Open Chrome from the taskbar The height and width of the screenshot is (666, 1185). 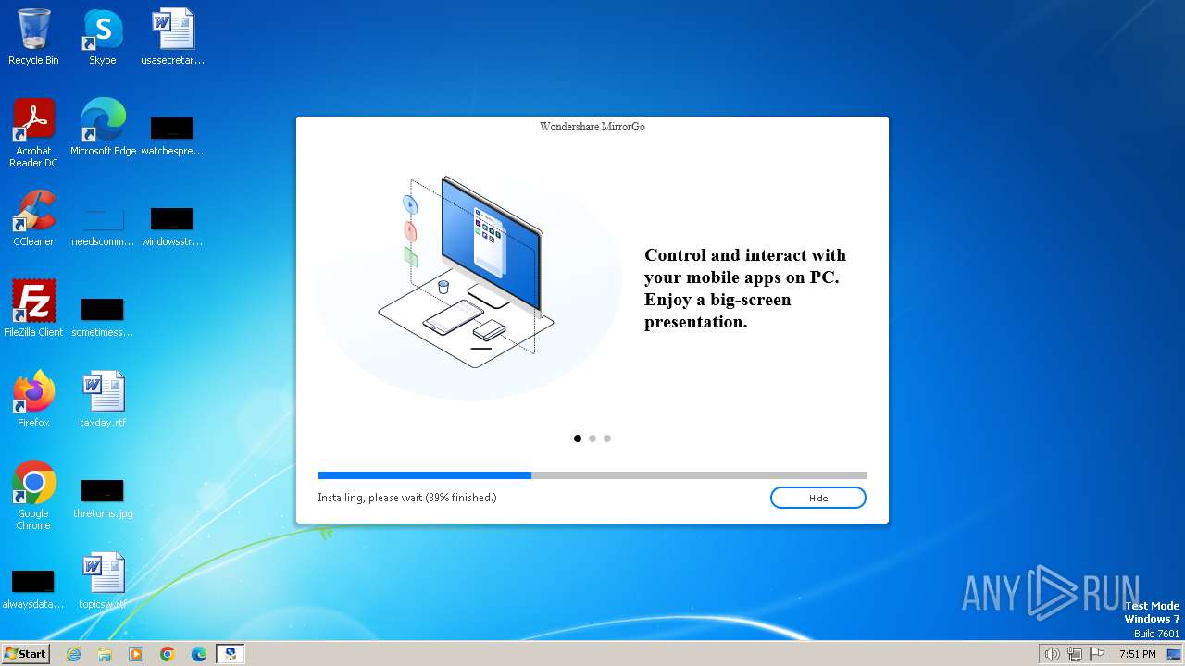(x=168, y=654)
